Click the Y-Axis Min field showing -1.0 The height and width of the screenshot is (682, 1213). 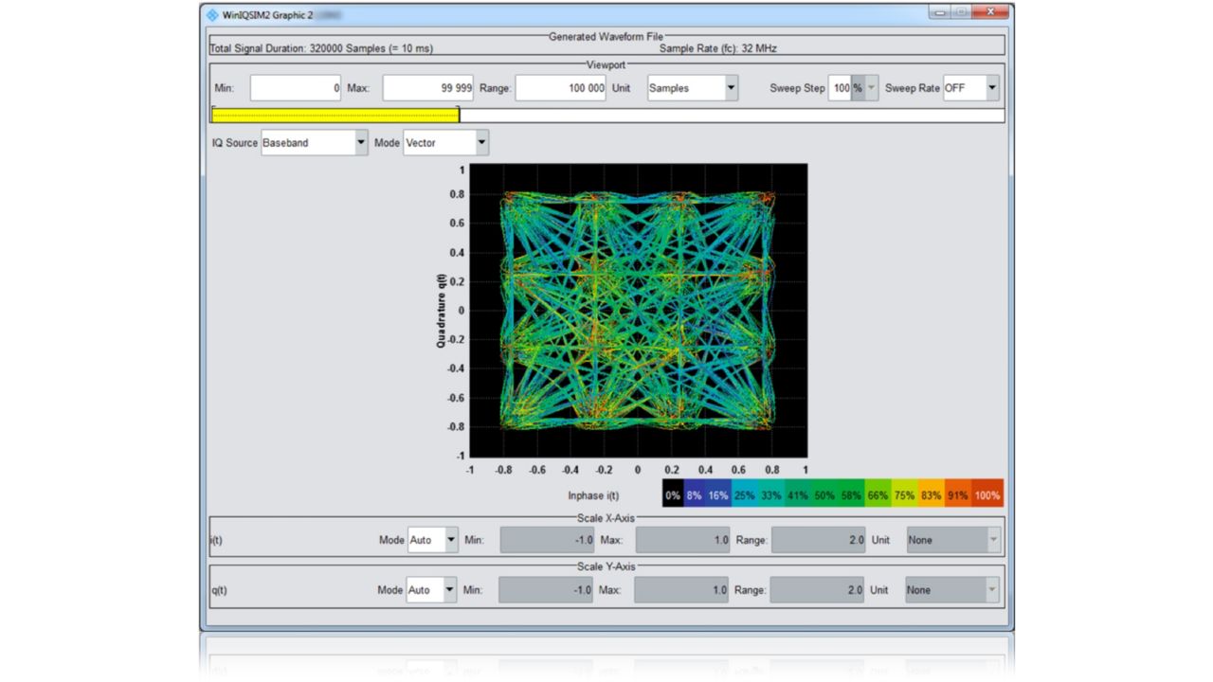pyautogui.click(x=546, y=589)
